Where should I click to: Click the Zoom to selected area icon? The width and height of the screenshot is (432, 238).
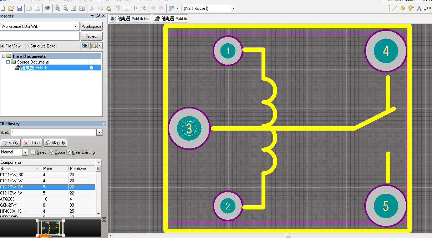click(82, 8)
